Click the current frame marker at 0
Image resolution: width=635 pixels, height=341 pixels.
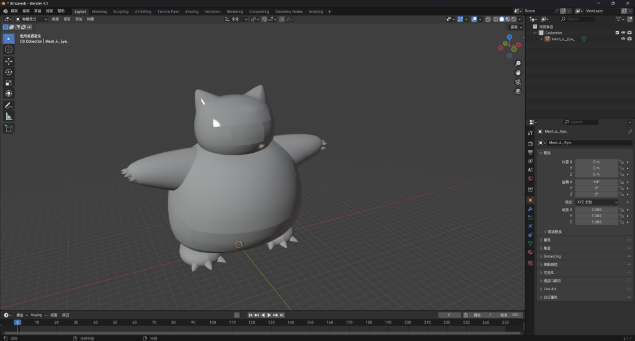tap(17, 322)
